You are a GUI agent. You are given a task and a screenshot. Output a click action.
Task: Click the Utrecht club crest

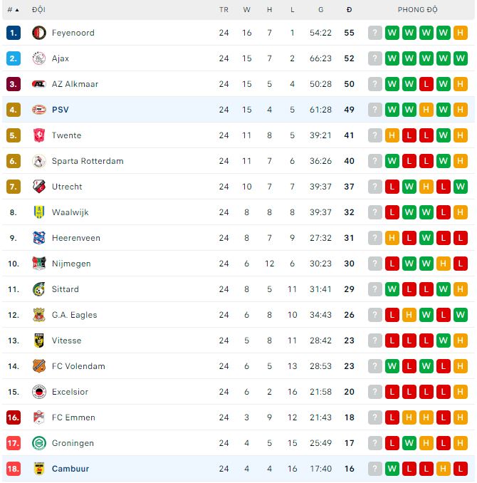pyautogui.click(x=39, y=187)
